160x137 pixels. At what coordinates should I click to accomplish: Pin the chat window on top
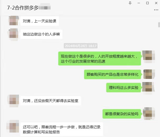[x=130, y=3]
